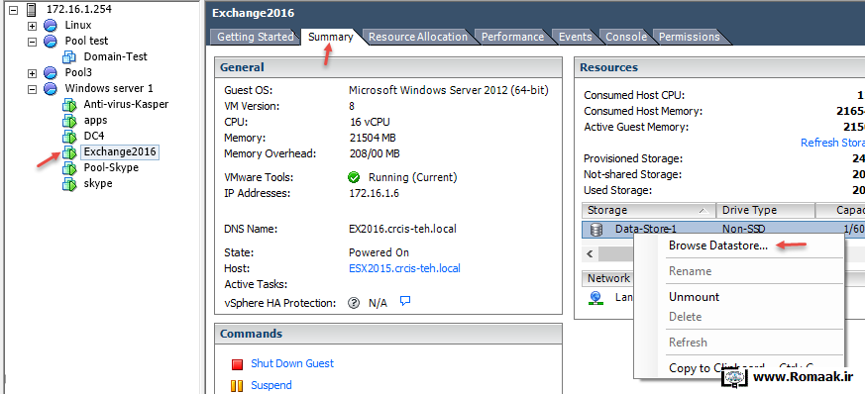Open the Permissions tab
Screen dimensions: 865x394
point(690,37)
